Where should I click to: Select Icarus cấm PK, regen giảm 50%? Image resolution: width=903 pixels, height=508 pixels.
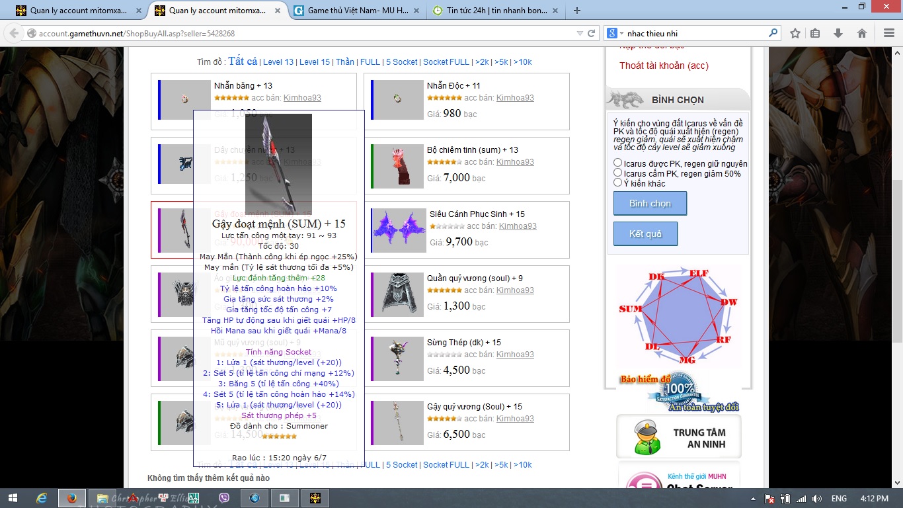[617, 173]
